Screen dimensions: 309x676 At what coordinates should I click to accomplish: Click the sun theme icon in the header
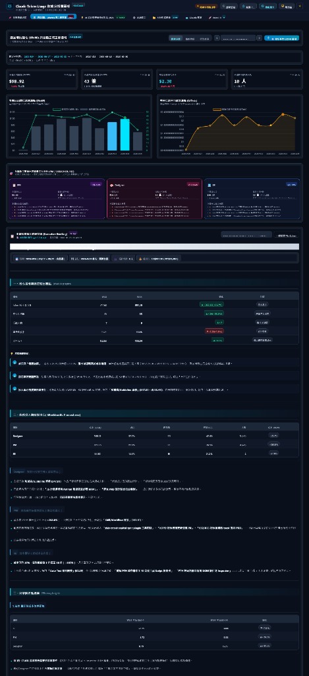click(300, 7)
